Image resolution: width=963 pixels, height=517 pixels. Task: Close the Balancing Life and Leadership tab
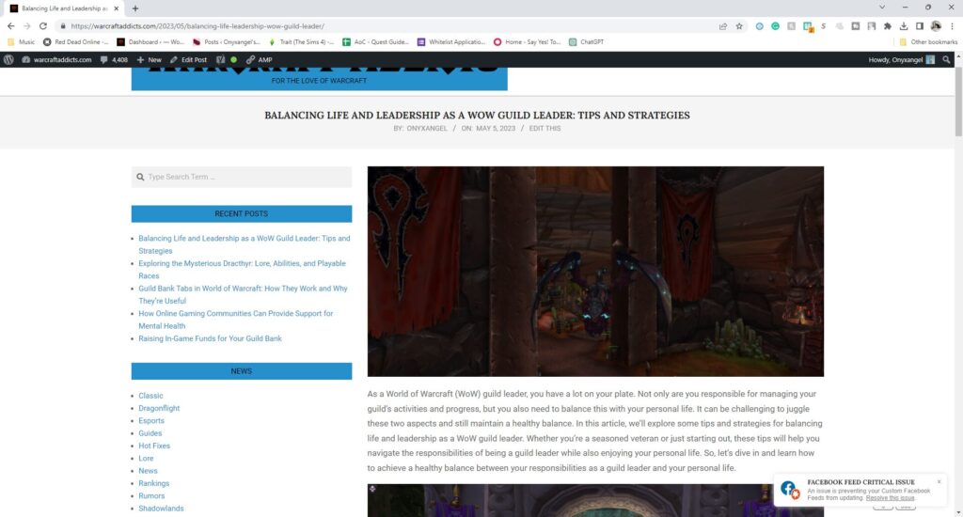(x=116, y=8)
